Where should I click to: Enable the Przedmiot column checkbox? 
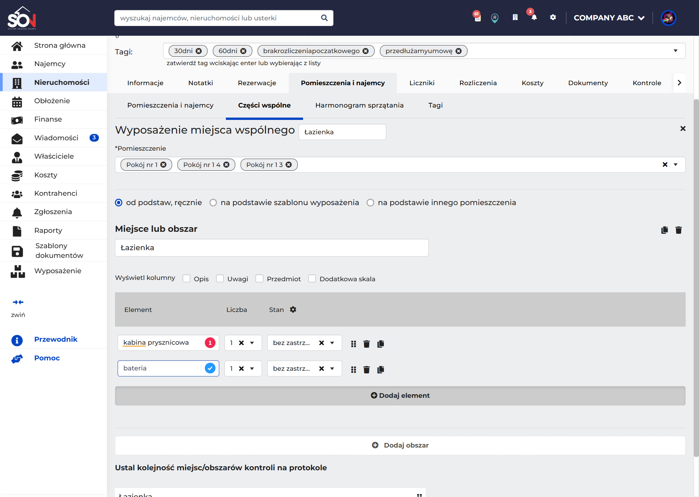click(259, 279)
